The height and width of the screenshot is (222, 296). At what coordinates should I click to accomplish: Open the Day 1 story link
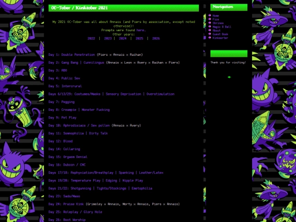(x=72, y=55)
